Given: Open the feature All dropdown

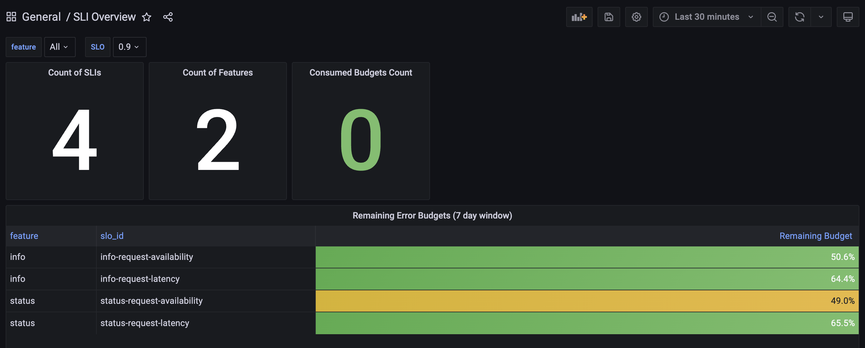Looking at the screenshot, I should click(x=59, y=47).
